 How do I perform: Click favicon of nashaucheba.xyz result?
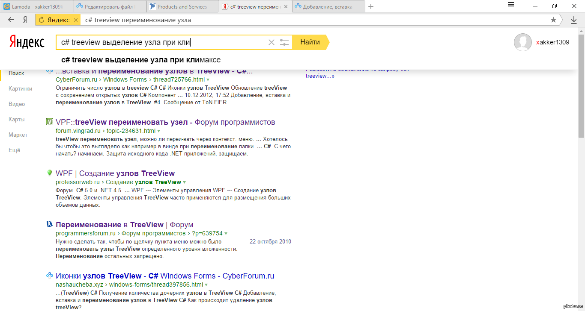(49, 276)
